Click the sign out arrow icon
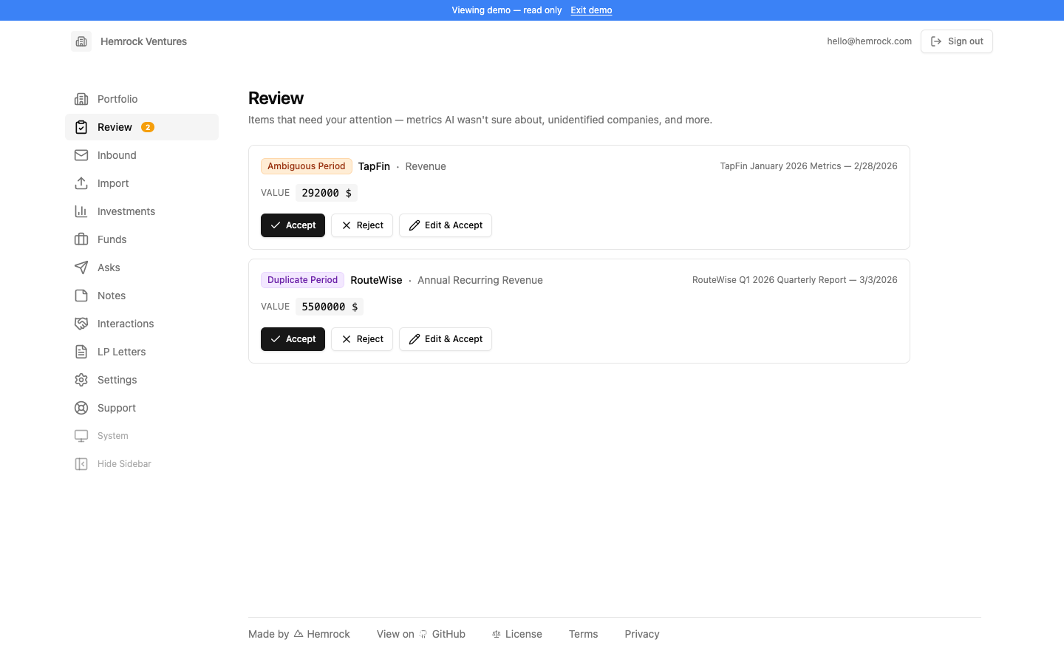1064x665 pixels. pyautogui.click(x=936, y=41)
